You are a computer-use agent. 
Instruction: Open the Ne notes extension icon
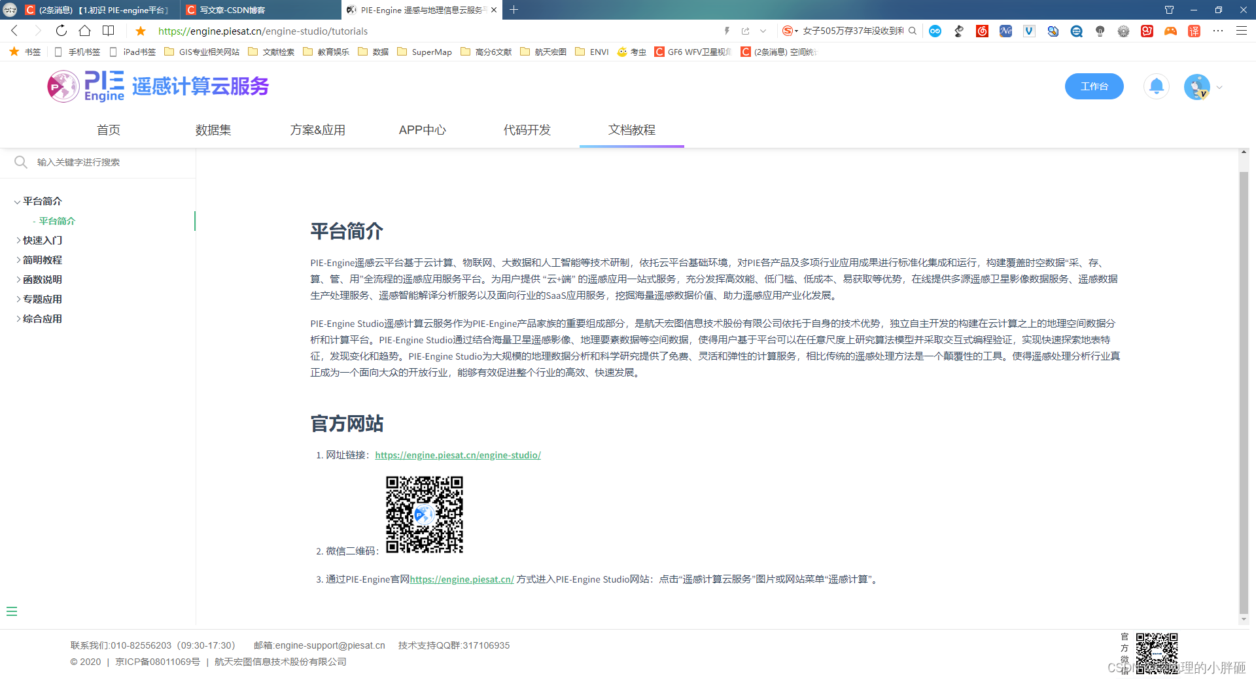tap(1005, 31)
